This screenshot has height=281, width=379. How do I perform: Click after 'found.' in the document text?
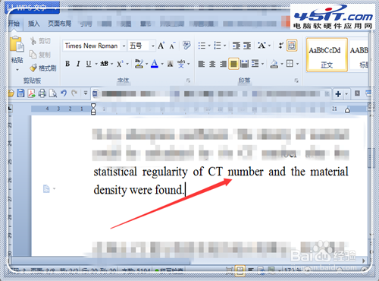(185, 190)
